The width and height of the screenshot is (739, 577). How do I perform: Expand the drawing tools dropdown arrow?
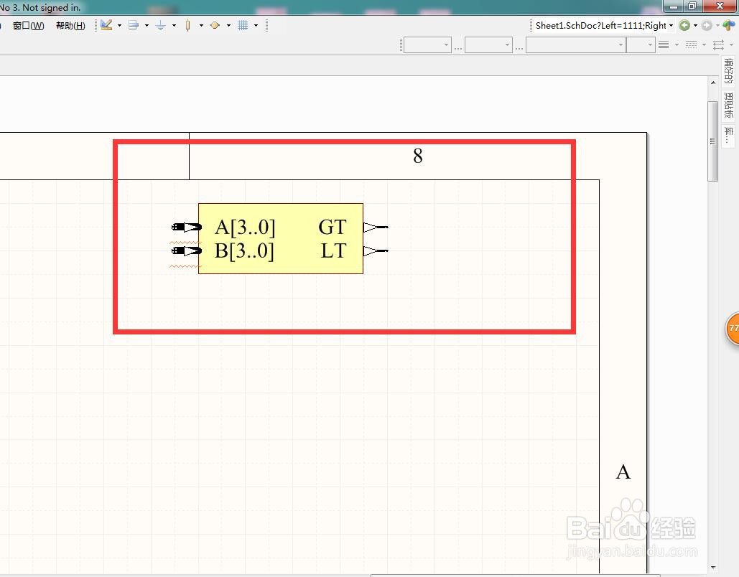tap(119, 25)
